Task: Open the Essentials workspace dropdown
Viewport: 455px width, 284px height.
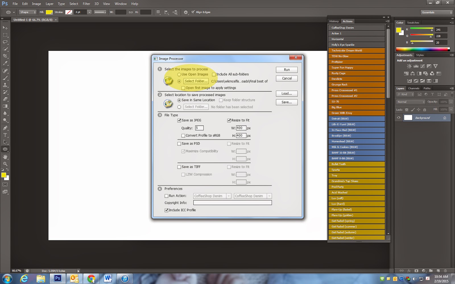Action: coord(437,12)
